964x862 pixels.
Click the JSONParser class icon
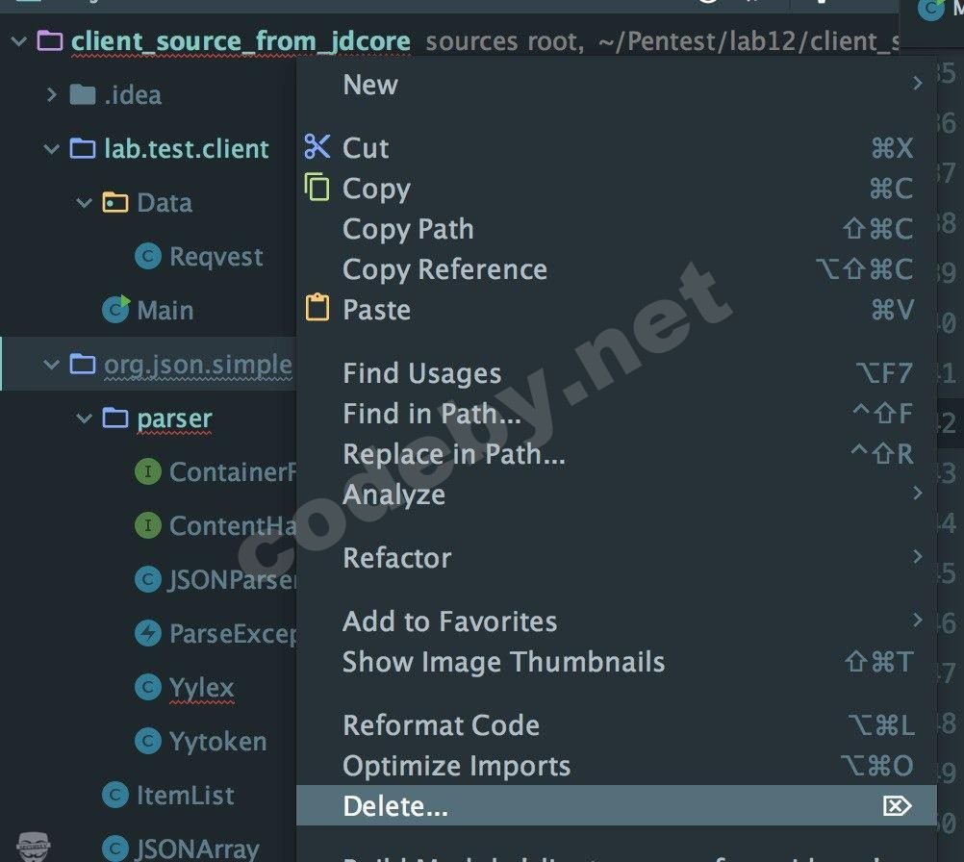[147, 579]
